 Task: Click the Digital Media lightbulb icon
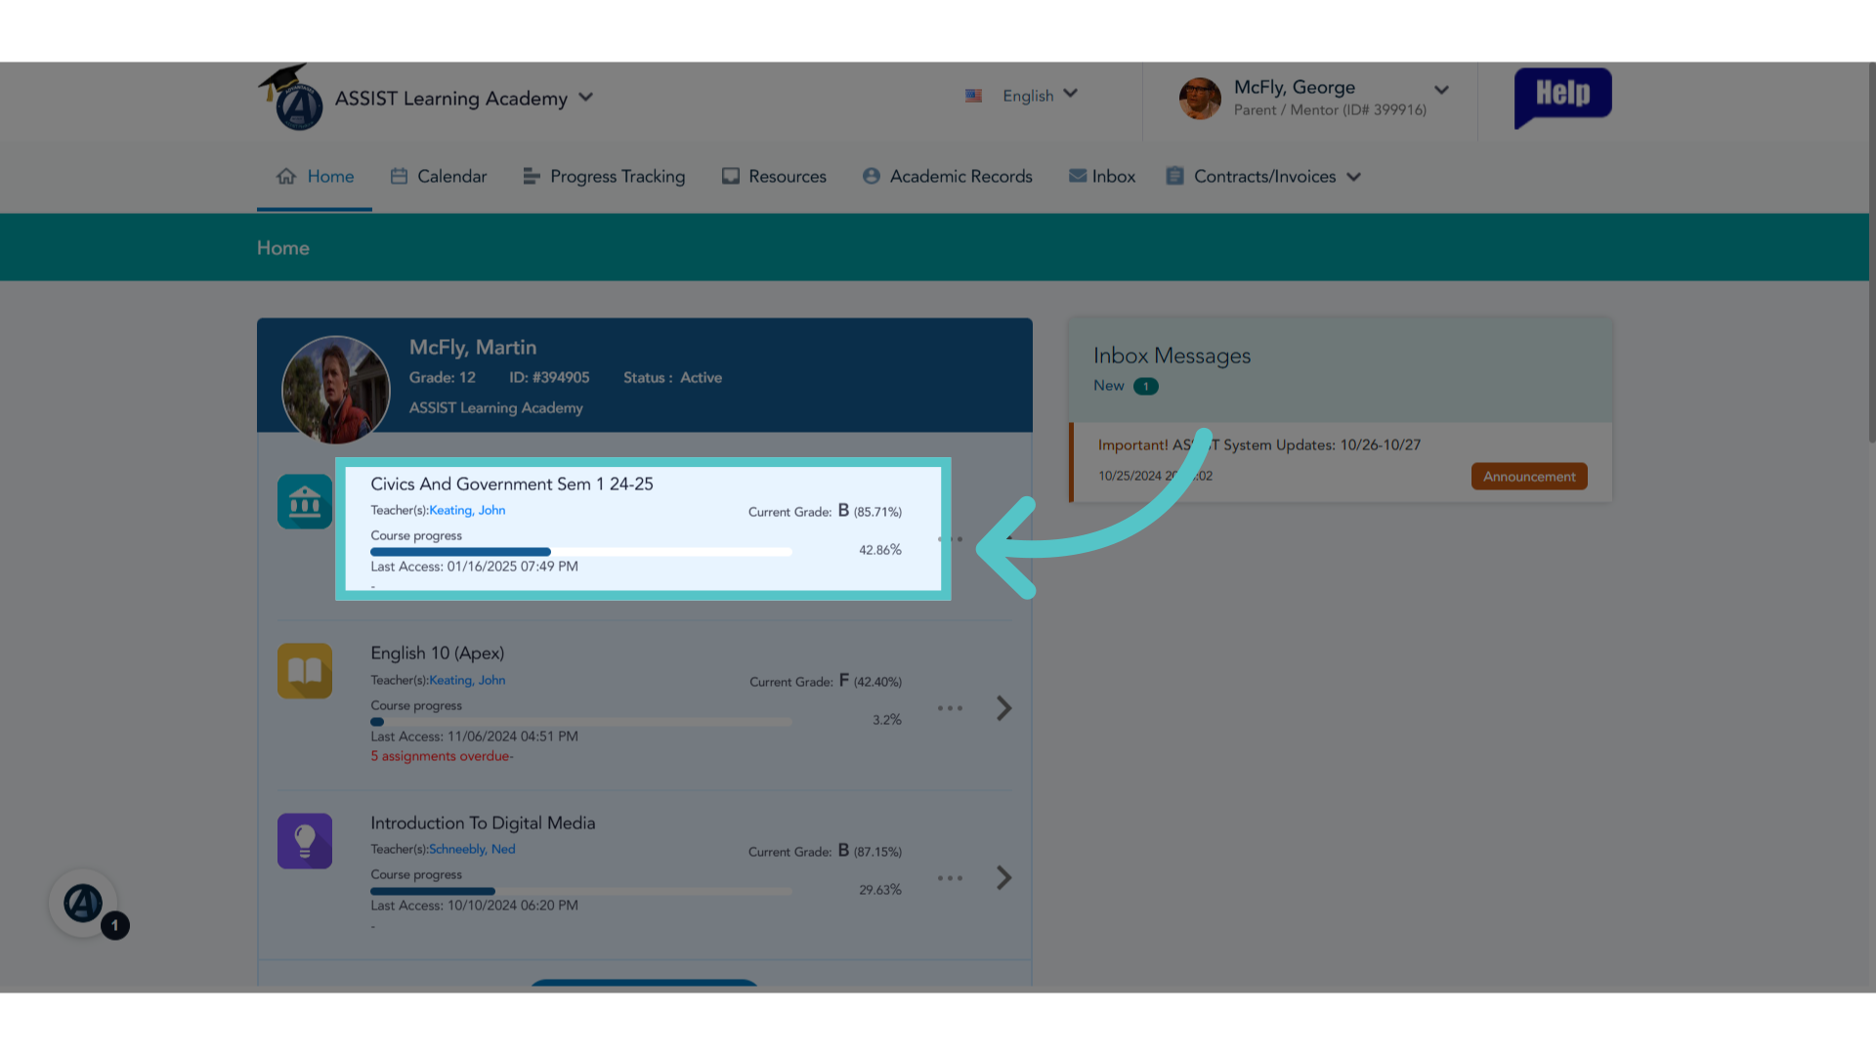pos(305,841)
